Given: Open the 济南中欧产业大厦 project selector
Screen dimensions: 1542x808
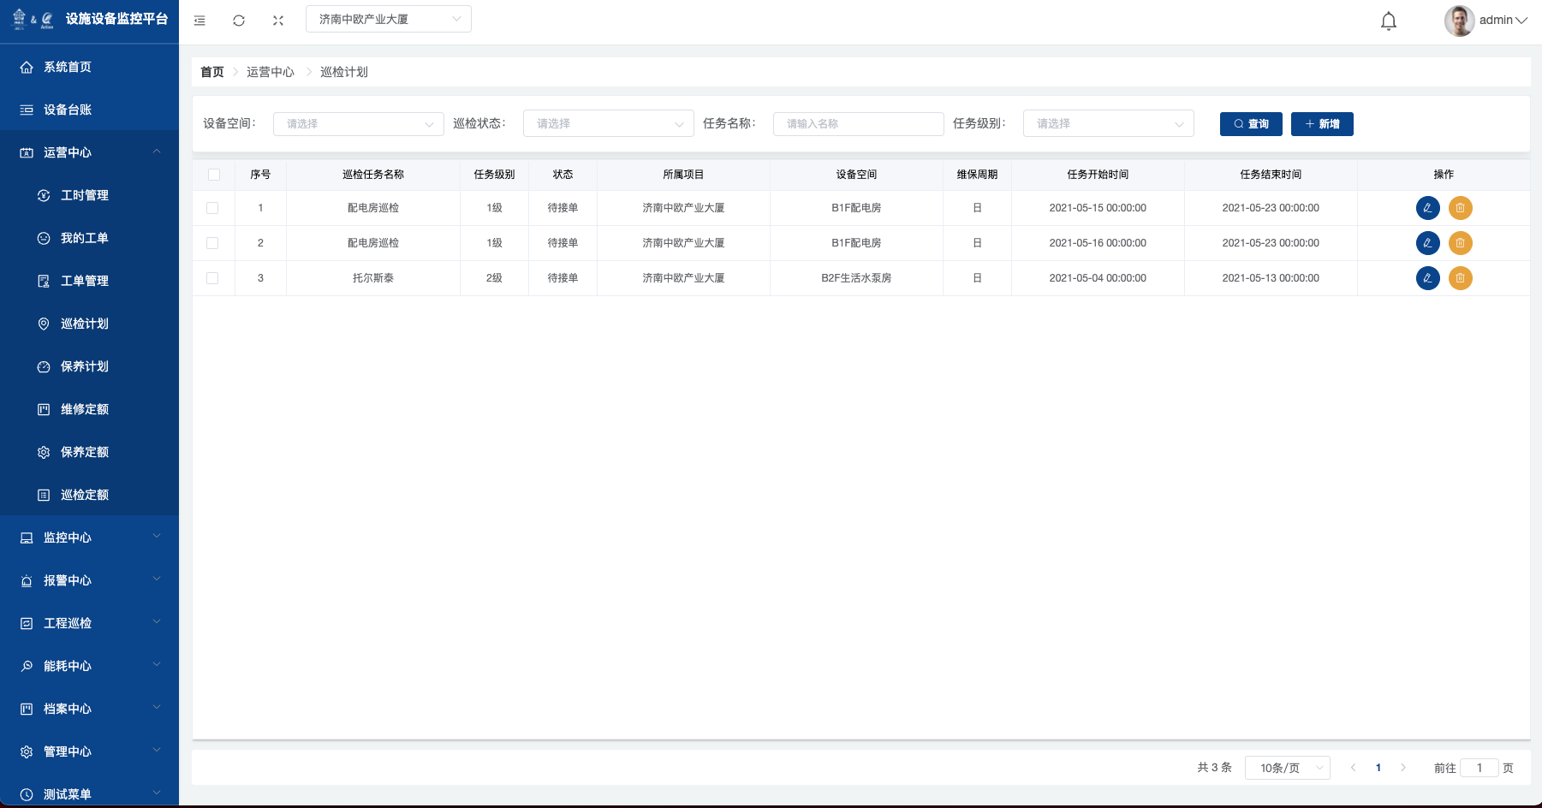Looking at the screenshot, I should coord(388,19).
